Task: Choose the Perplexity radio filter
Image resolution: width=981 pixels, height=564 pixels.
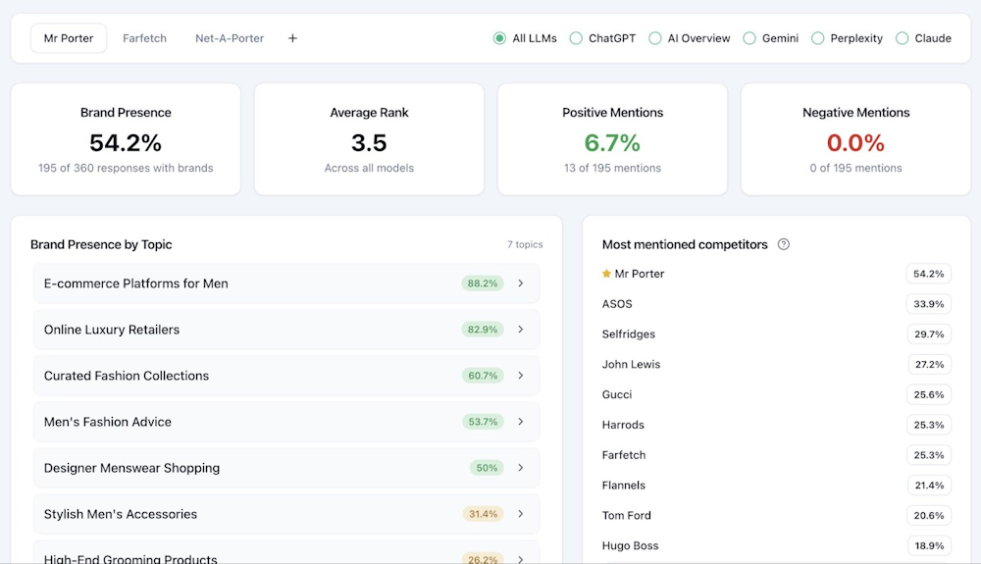Action: (817, 38)
